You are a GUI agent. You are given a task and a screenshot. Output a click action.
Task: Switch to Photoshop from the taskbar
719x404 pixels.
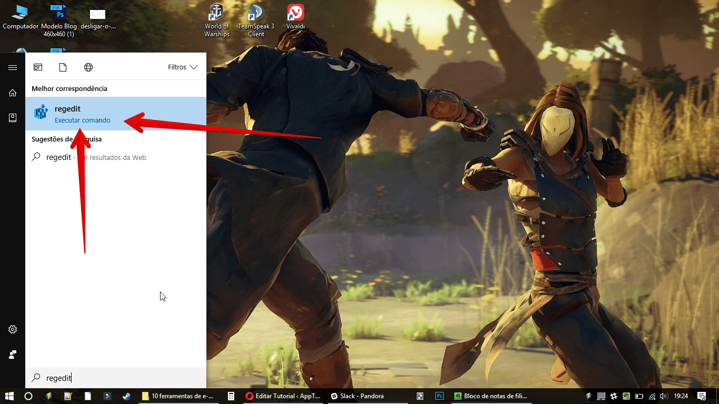[440, 396]
